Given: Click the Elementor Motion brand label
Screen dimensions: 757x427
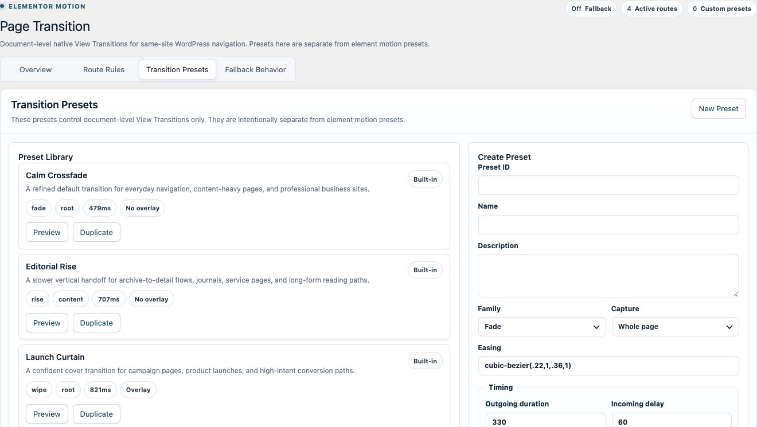Looking at the screenshot, I should [x=47, y=6].
